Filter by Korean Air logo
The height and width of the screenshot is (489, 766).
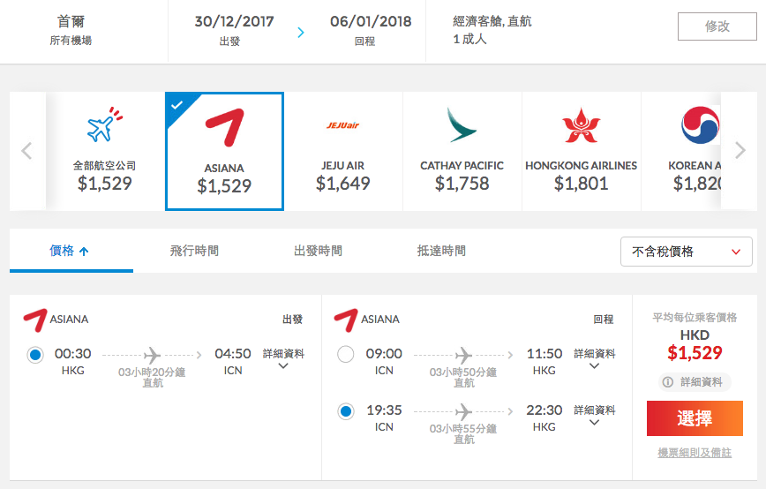[700, 125]
